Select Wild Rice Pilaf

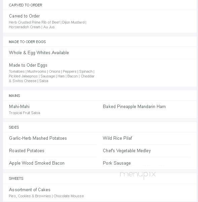(117, 138)
